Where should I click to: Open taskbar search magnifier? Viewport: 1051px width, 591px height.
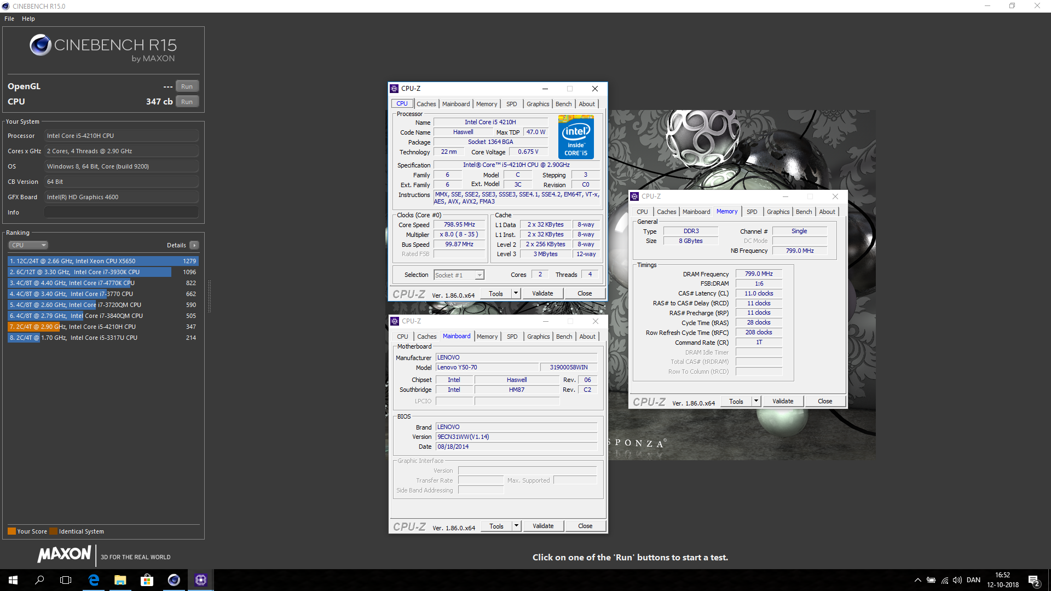tap(39, 580)
